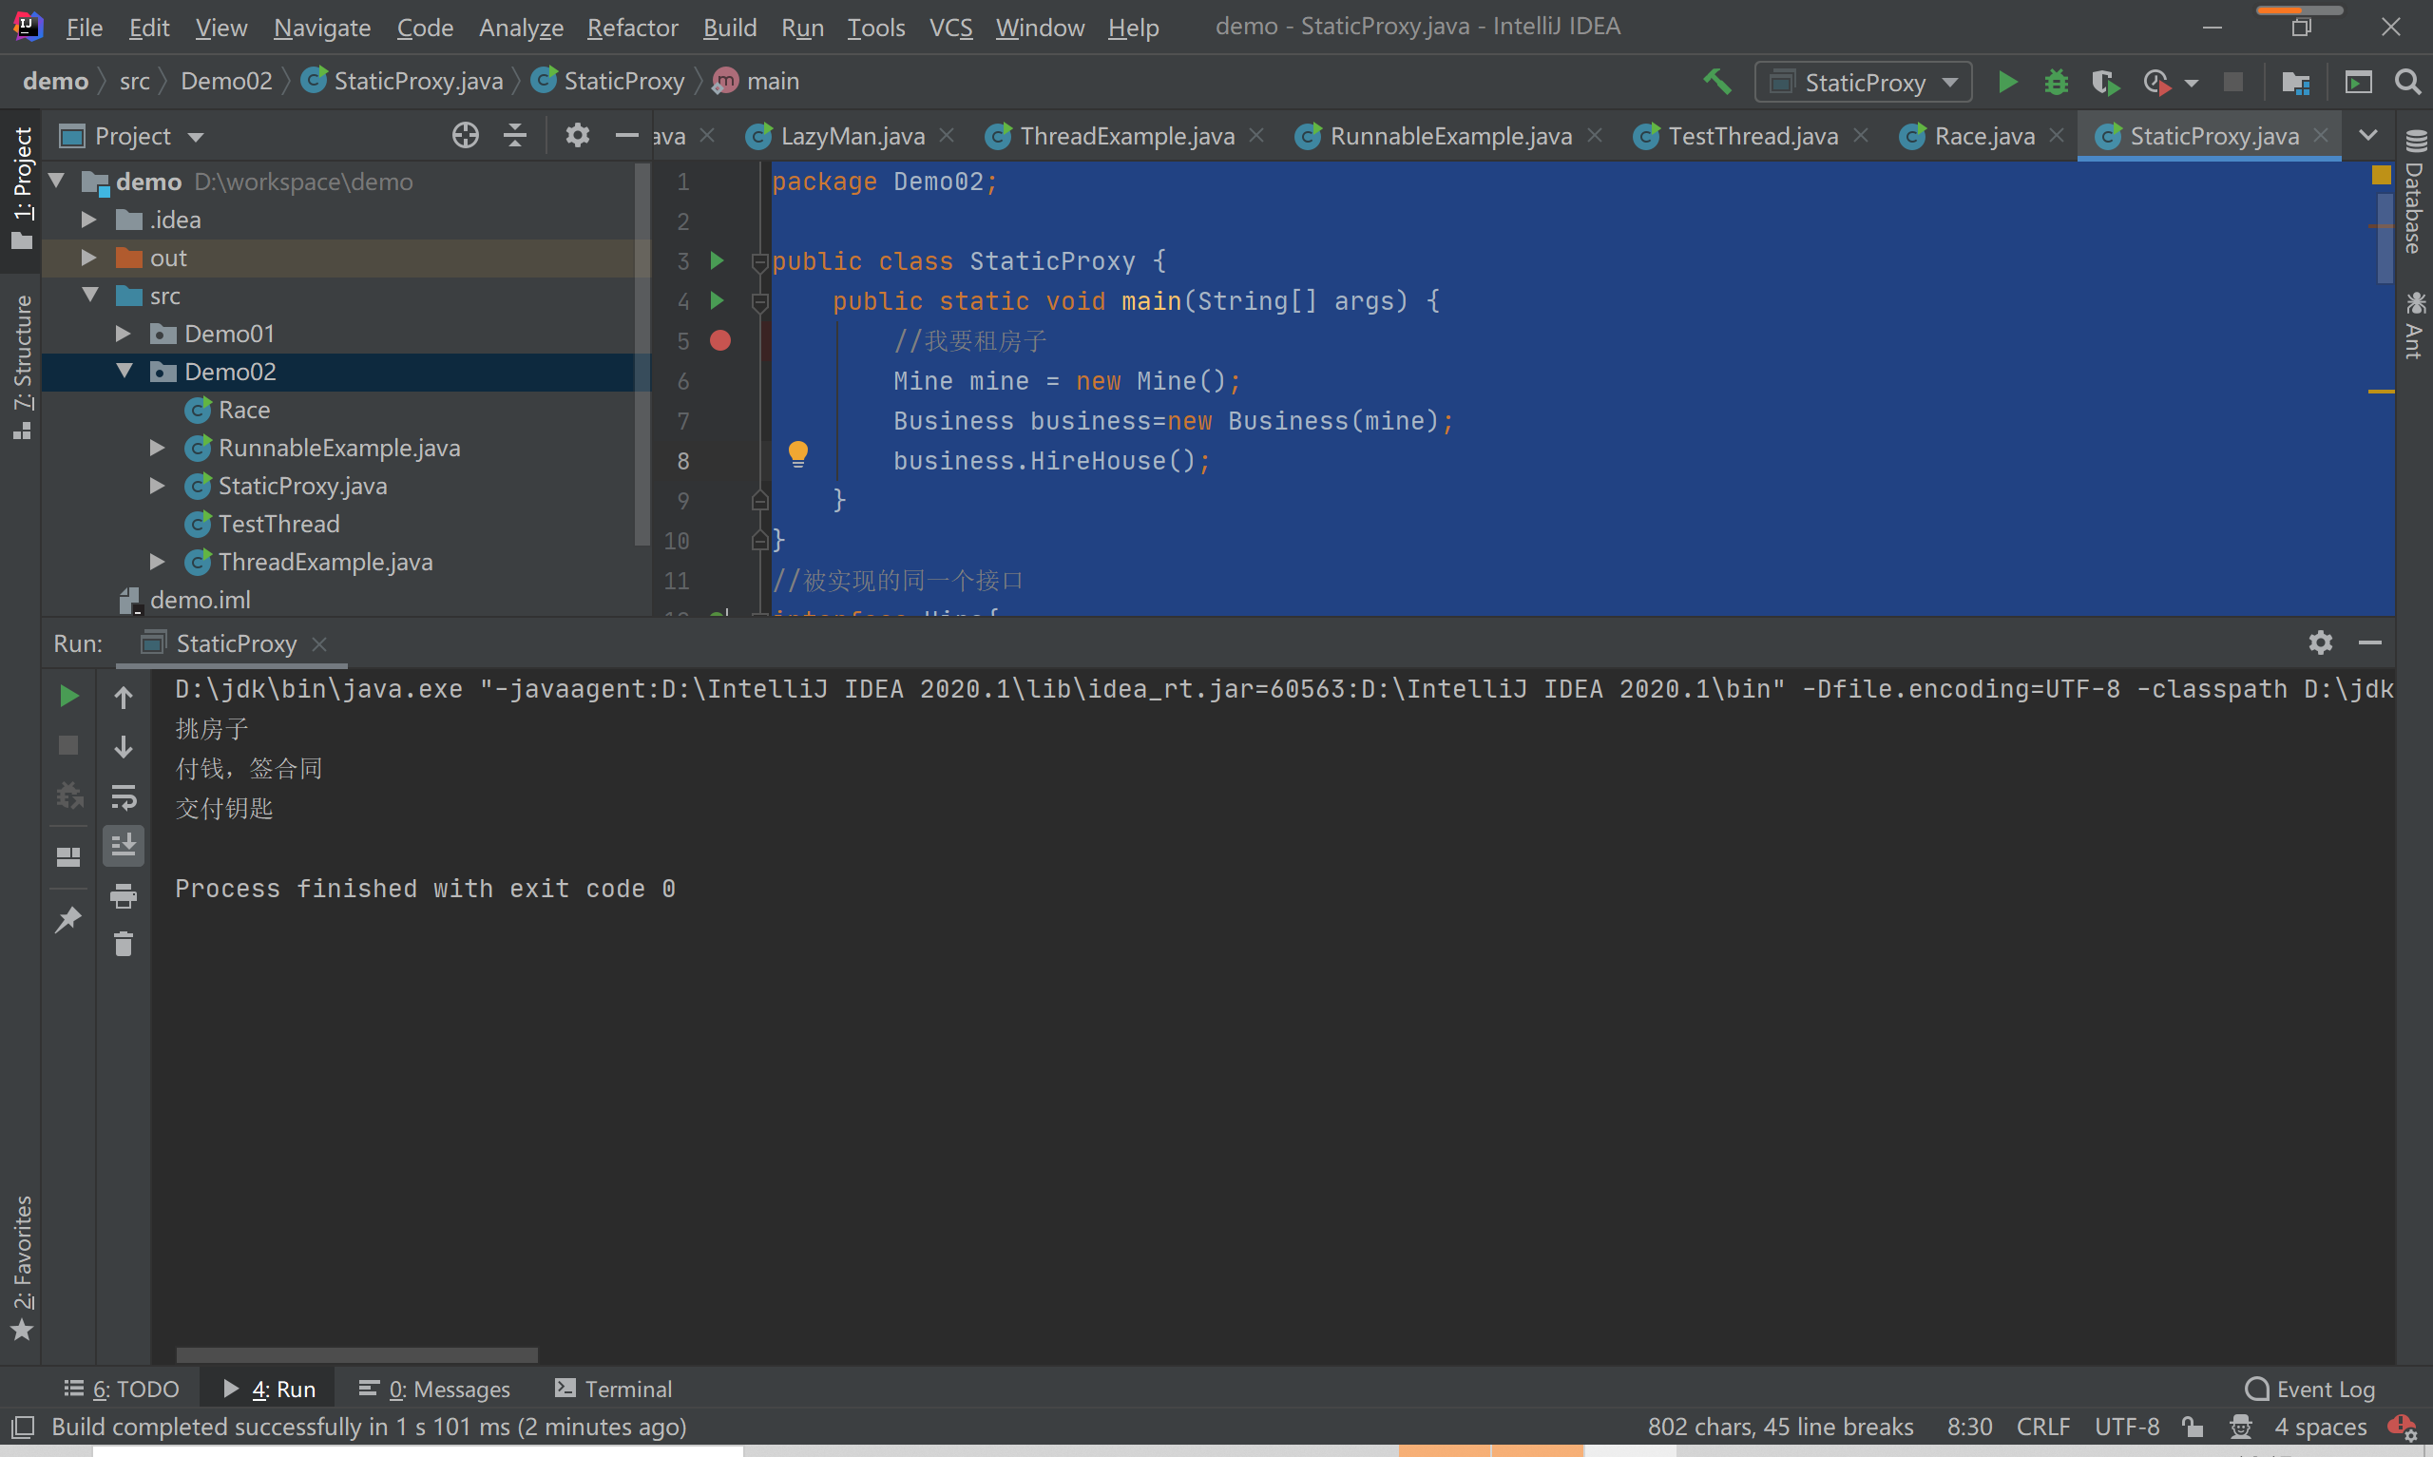The image size is (2433, 1457).
Task: Switch to the LazyMan.java tab
Action: click(x=850, y=136)
